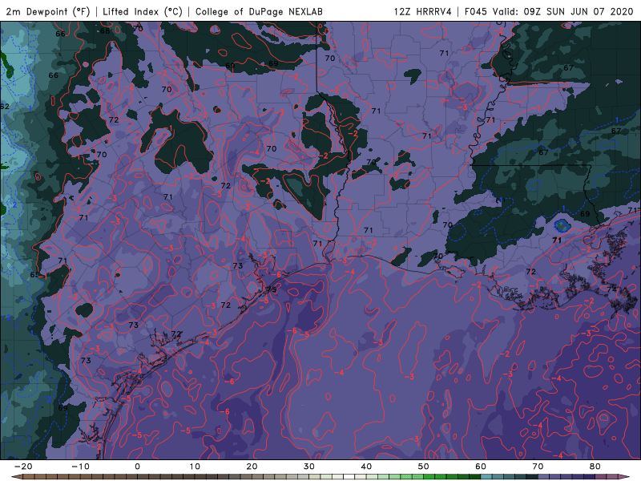Click the -20 colorbar scale label

coord(23,467)
